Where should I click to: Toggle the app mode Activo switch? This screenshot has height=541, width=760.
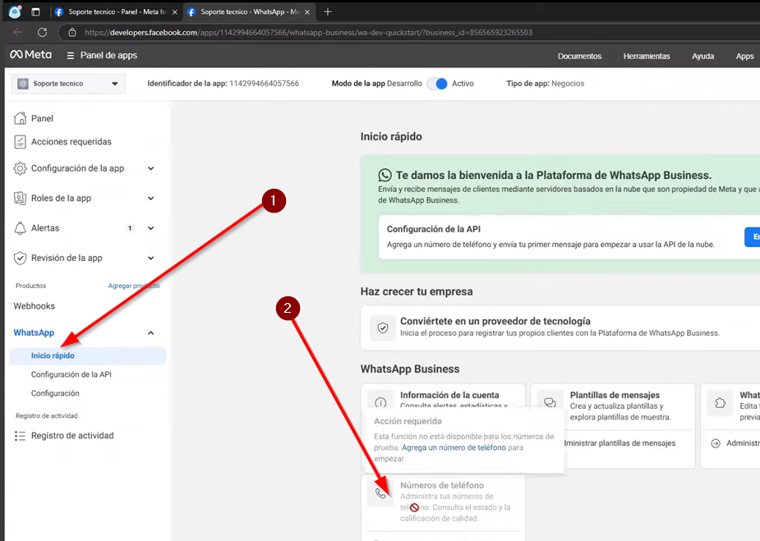(x=437, y=84)
